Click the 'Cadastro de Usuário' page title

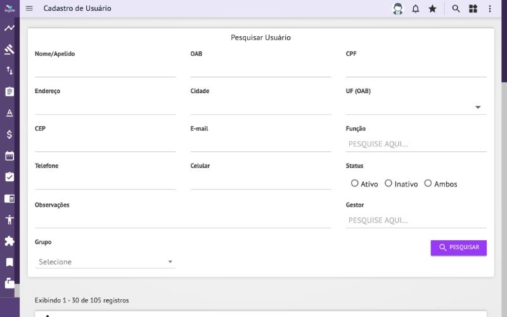(77, 8)
